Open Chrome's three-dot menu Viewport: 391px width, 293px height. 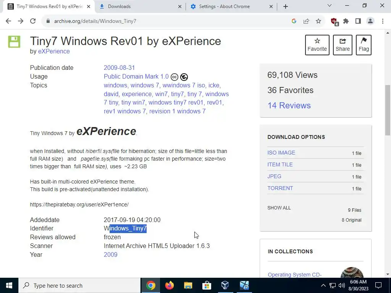[x=383, y=21]
